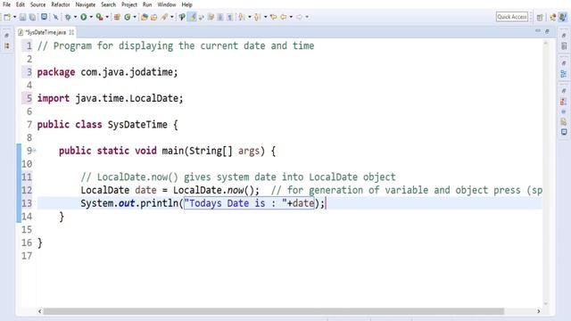
Task: Start Debug with the bug icon
Action: pyautogui.click(x=68, y=17)
